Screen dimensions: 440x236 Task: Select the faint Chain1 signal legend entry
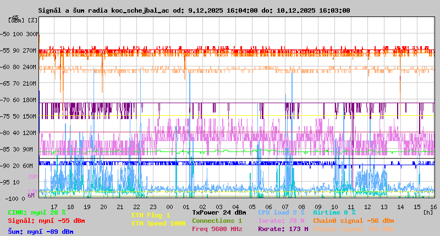pyautogui.click(x=354, y=229)
